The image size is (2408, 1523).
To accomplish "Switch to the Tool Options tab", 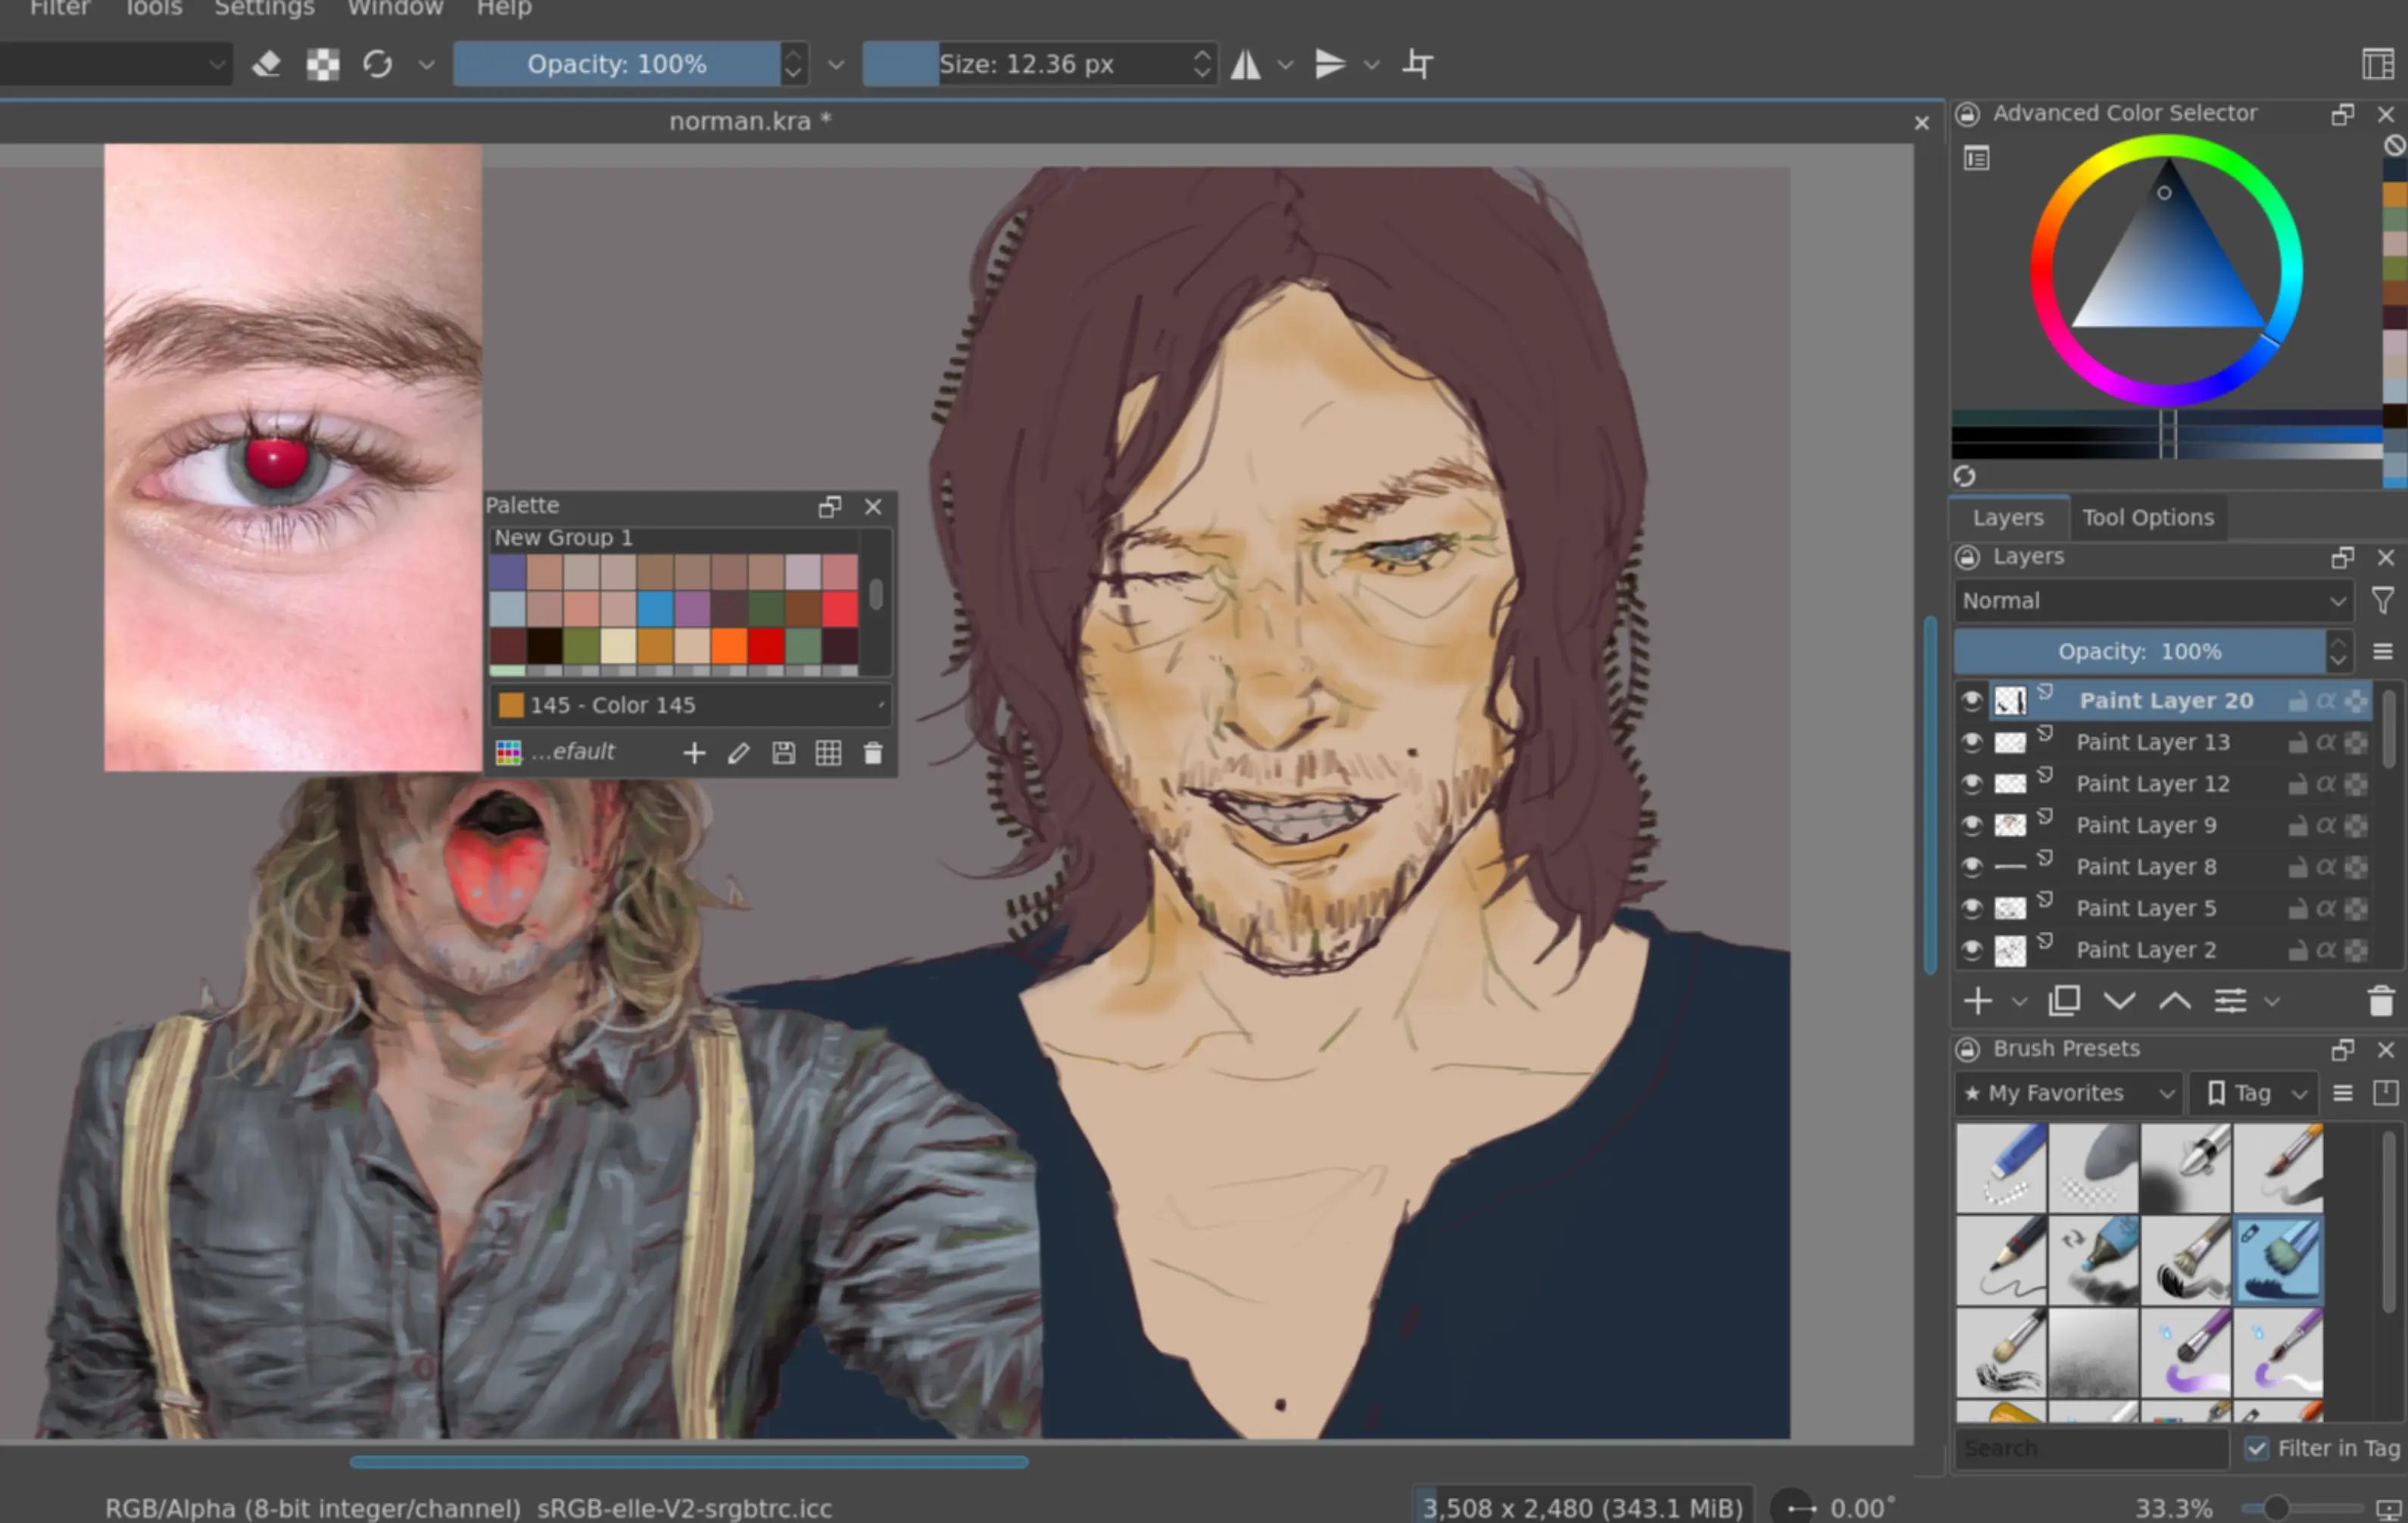I will (x=2148, y=518).
